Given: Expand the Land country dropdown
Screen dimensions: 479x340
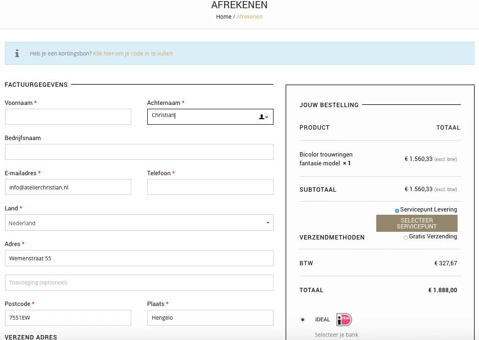Looking at the screenshot, I should tap(139, 222).
